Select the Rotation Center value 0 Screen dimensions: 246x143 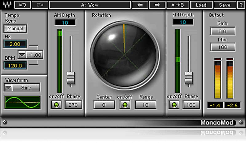pyautogui.click(x=104, y=105)
